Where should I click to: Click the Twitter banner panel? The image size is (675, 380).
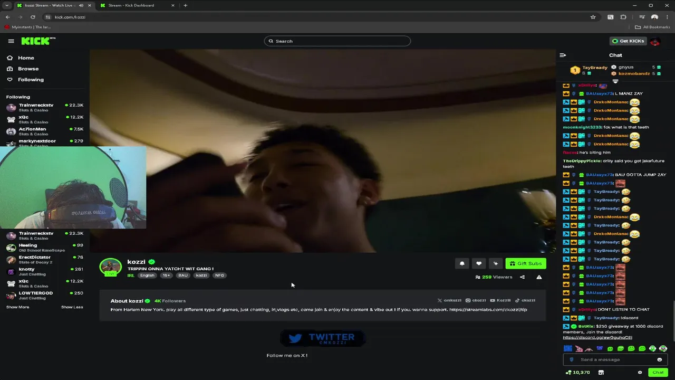click(323, 338)
